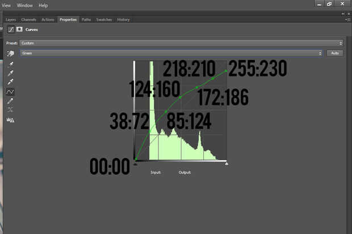Click the layer mask icon beside Curves
This screenshot has width=352, height=234.
click(x=19, y=29)
